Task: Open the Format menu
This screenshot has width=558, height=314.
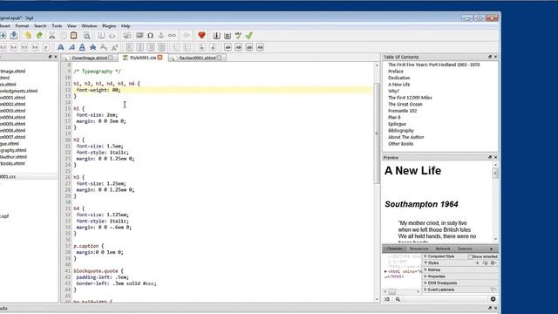Action: [22, 26]
